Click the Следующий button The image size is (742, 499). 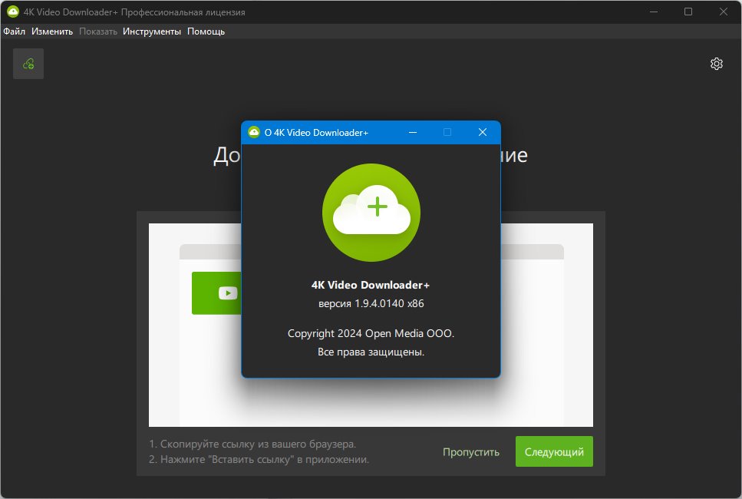click(554, 451)
